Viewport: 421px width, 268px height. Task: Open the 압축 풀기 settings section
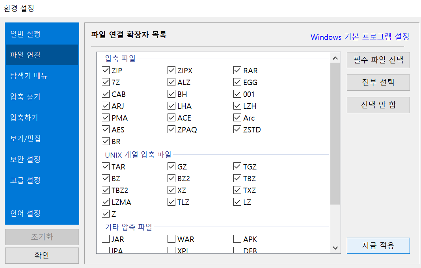click(x=41, y=96)
